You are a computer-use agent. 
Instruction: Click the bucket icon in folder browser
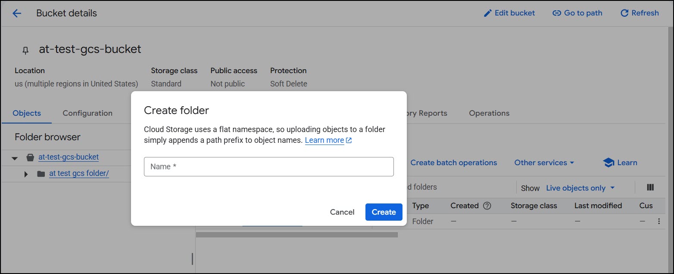(30, 157)
